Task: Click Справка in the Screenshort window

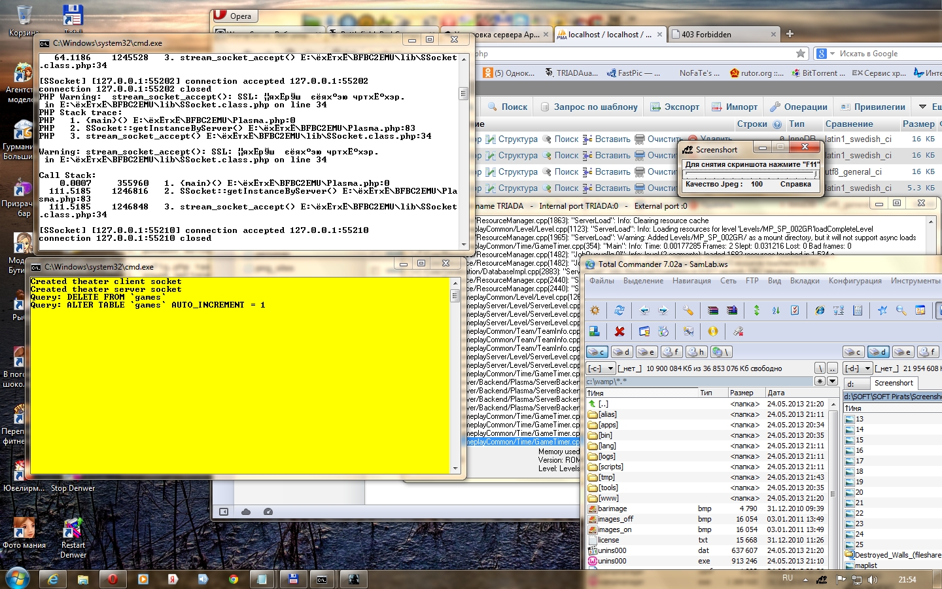Action: point(795,184)
